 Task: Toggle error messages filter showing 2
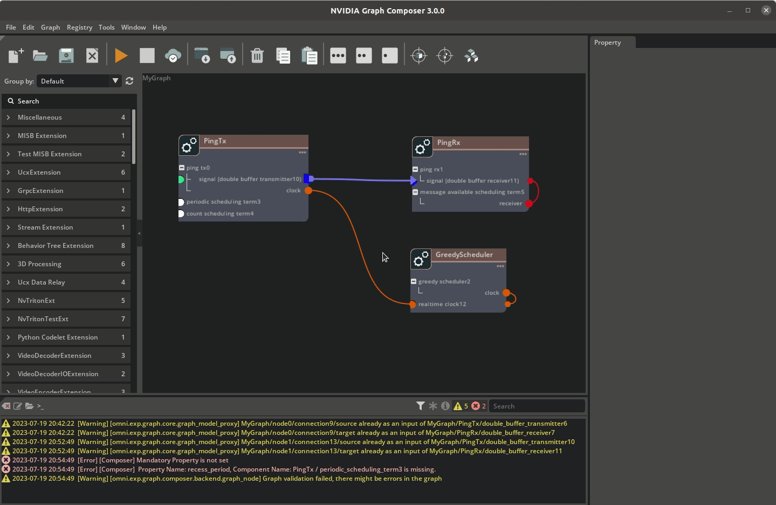coord(479,406)
